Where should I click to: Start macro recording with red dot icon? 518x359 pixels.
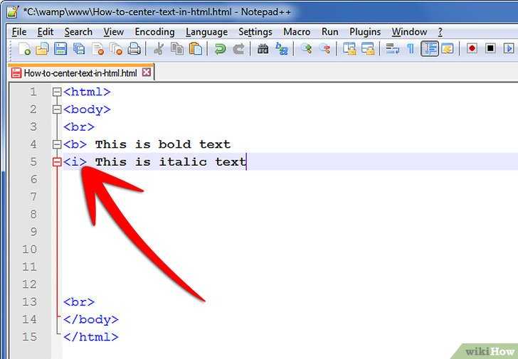click(x=472, y=49)
